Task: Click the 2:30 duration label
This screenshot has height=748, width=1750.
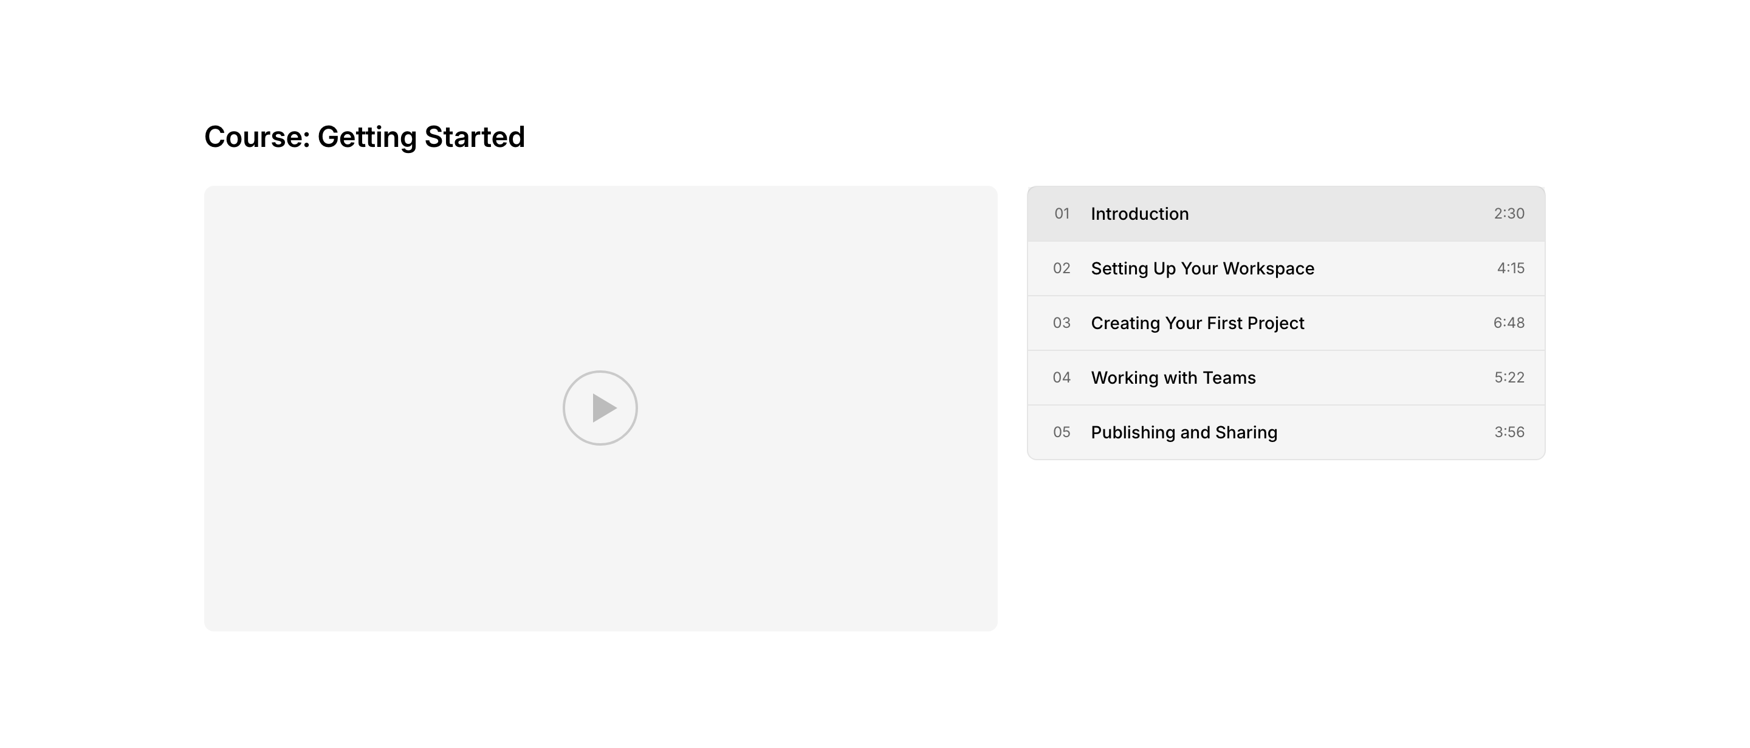Action: [1509, 214]
